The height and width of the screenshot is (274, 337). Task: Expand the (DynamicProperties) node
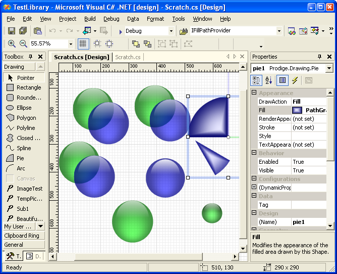point(254,188)
